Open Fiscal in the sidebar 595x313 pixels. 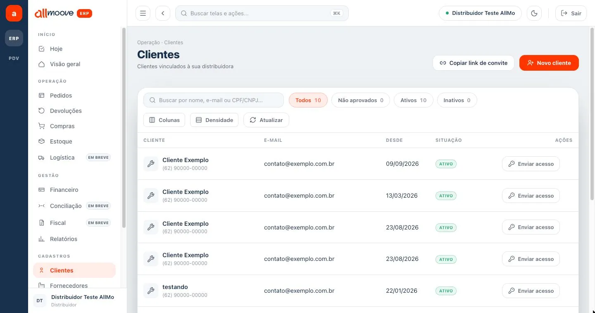point(74,223)
